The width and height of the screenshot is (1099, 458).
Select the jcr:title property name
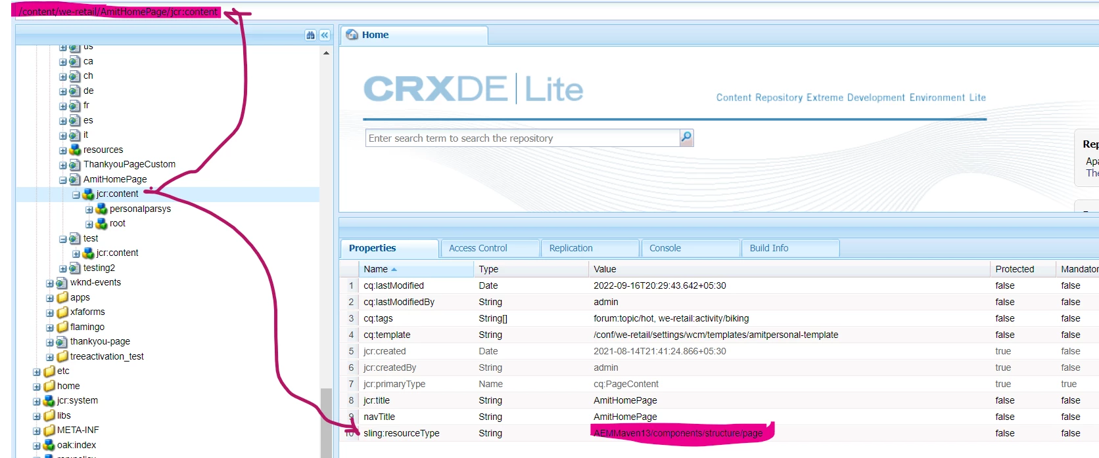[377, 400]
